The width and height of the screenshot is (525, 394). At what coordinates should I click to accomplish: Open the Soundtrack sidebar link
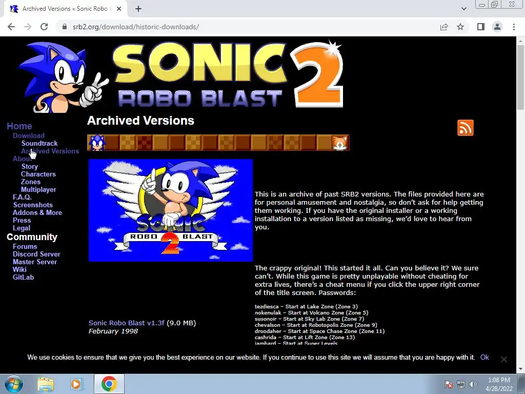click(39, 143)
